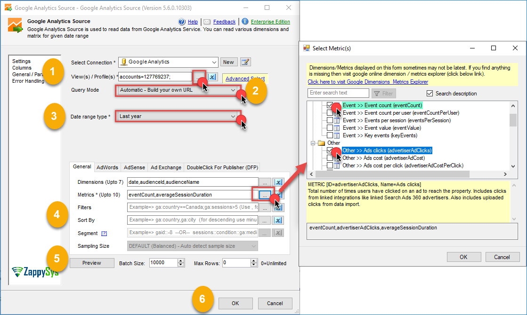Click Cancel in Google Analytics Source dialog
Screen dimensions: 527x315
click(x=275, y=303)
